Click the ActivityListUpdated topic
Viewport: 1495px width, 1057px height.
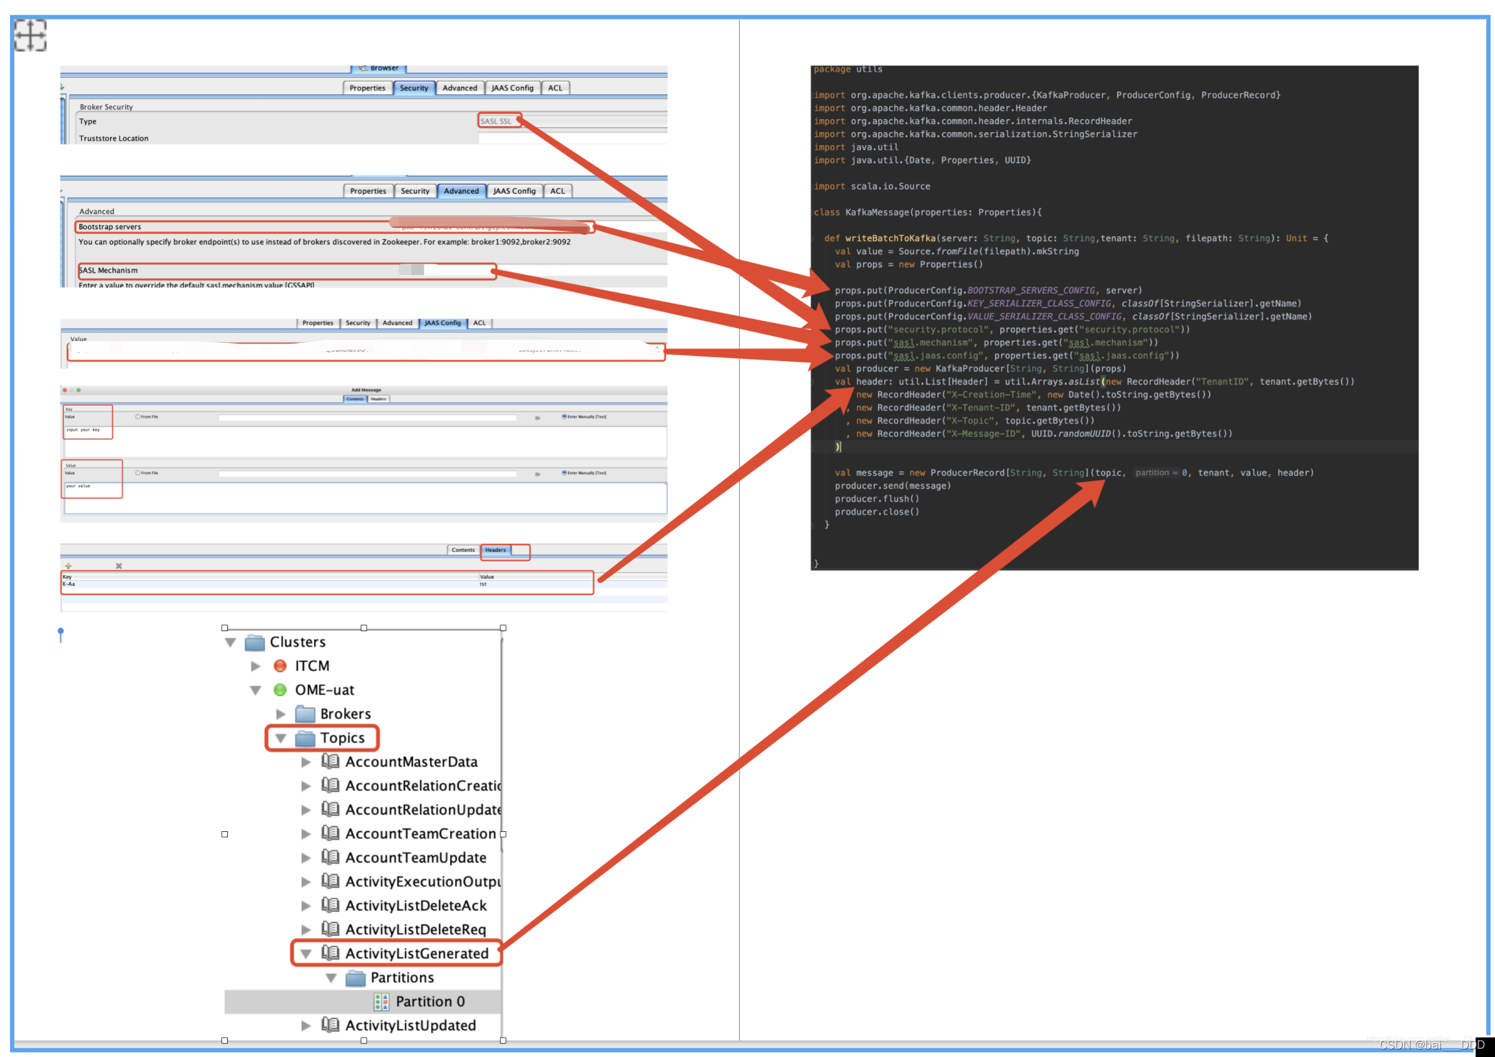click(x=410, y=1025)
